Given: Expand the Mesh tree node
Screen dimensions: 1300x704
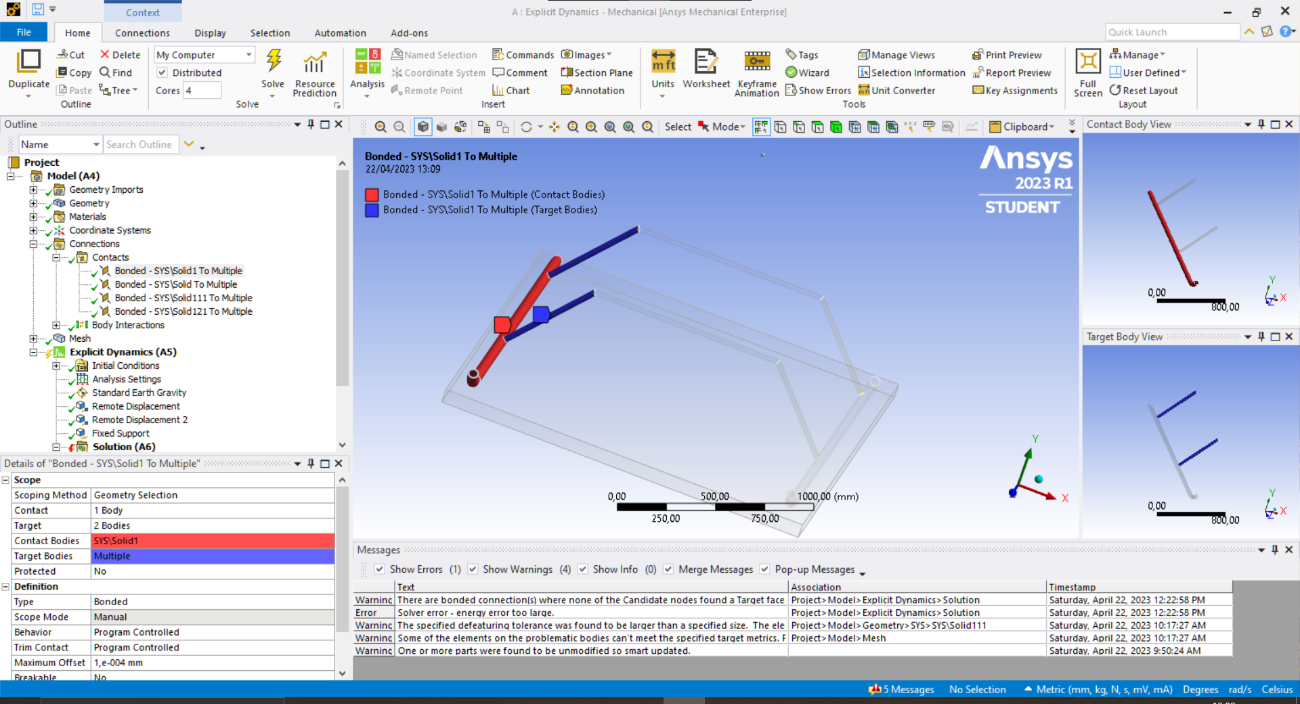Looking at the screenshot, I should (x=33, y=338).
